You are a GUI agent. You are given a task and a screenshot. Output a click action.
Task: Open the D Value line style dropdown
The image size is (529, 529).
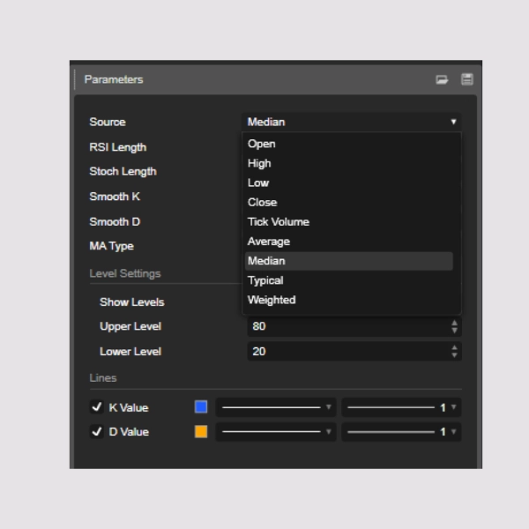(x=276, y=432)
